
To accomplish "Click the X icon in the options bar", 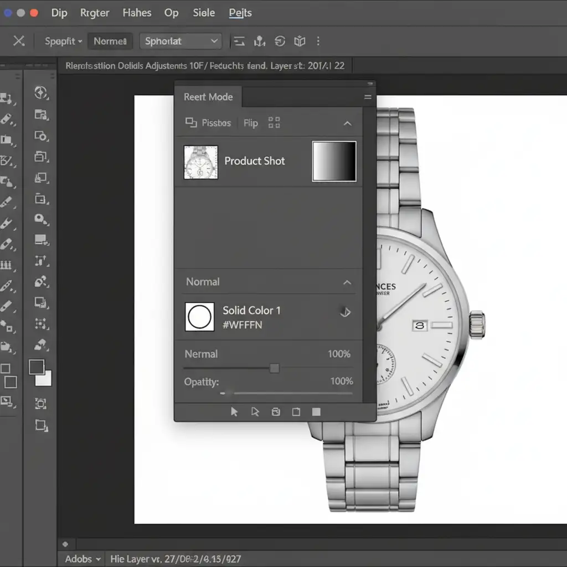I will click(x=19, y=41).
